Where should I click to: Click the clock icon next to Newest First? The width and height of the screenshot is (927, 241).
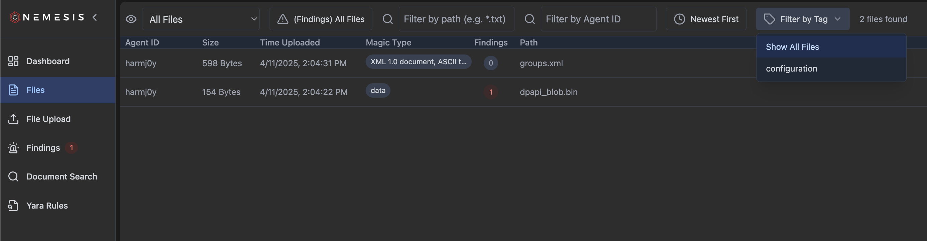[x=680, y=19]
